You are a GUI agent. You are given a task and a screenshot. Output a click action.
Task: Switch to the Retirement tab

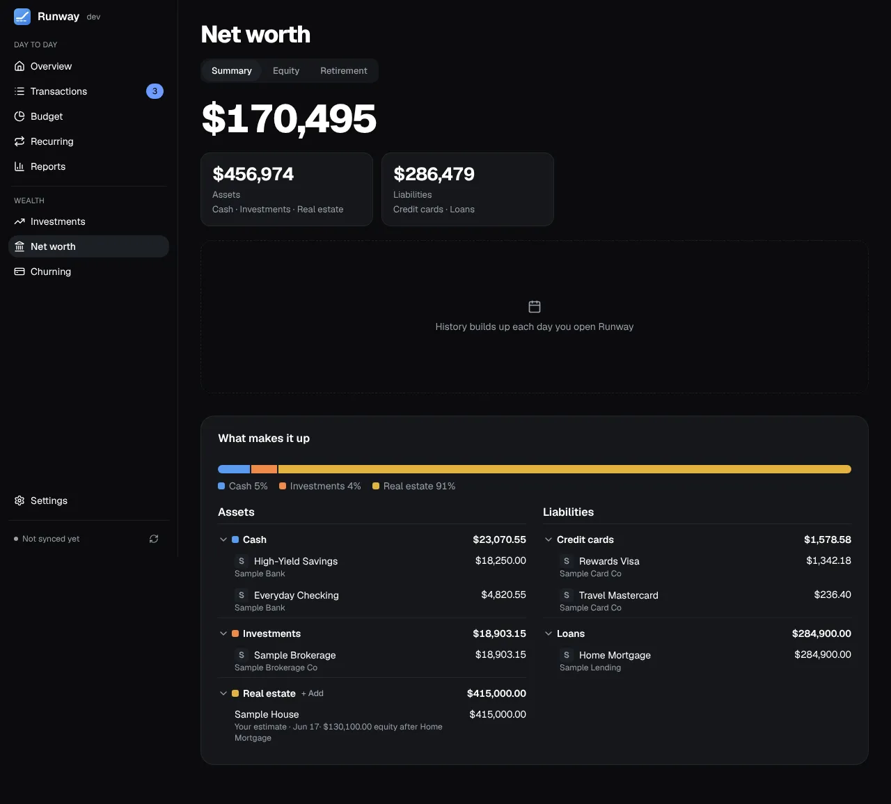tap(344, 71)
